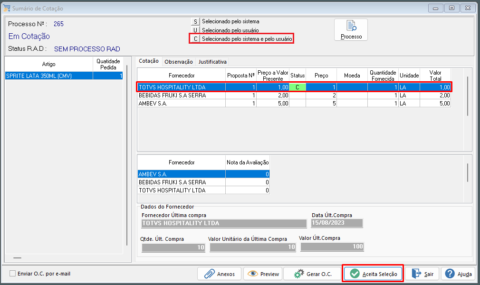Click the Artigo column header
480x285 pixels.
tap(48, 64)
